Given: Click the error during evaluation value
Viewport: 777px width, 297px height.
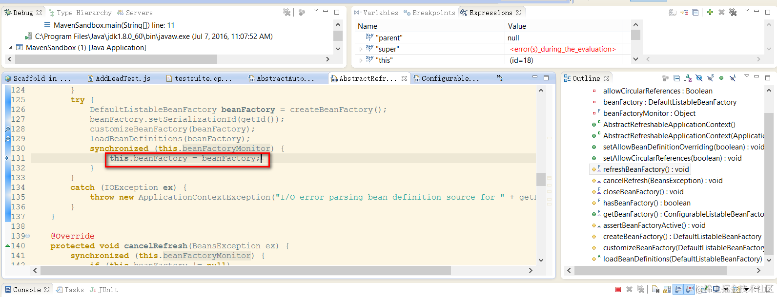Looking at the screenshot, I should pos(563,49).
